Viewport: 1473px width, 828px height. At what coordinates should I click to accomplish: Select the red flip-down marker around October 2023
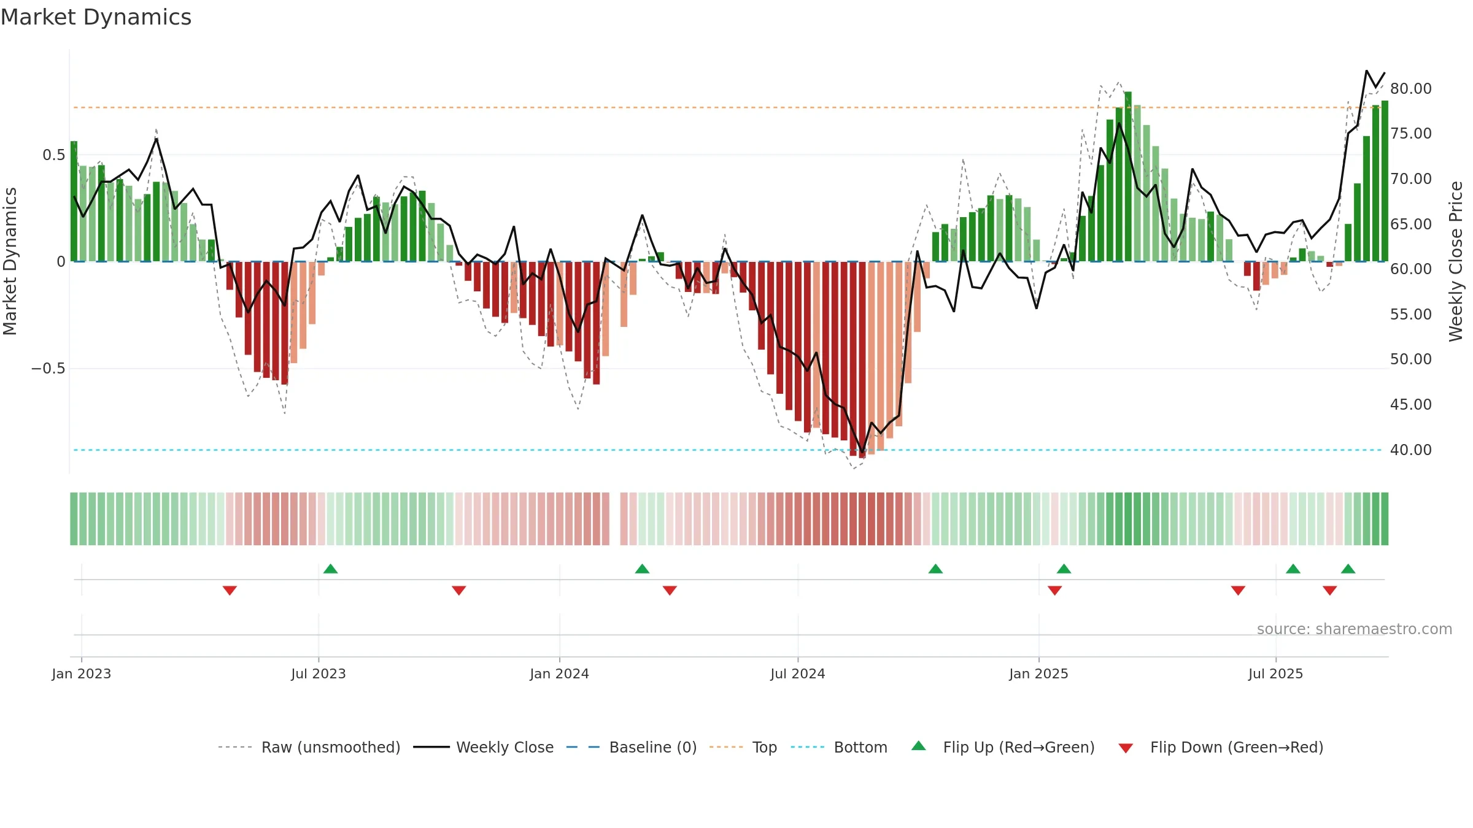pyautogui.click(x=458, y=591)
